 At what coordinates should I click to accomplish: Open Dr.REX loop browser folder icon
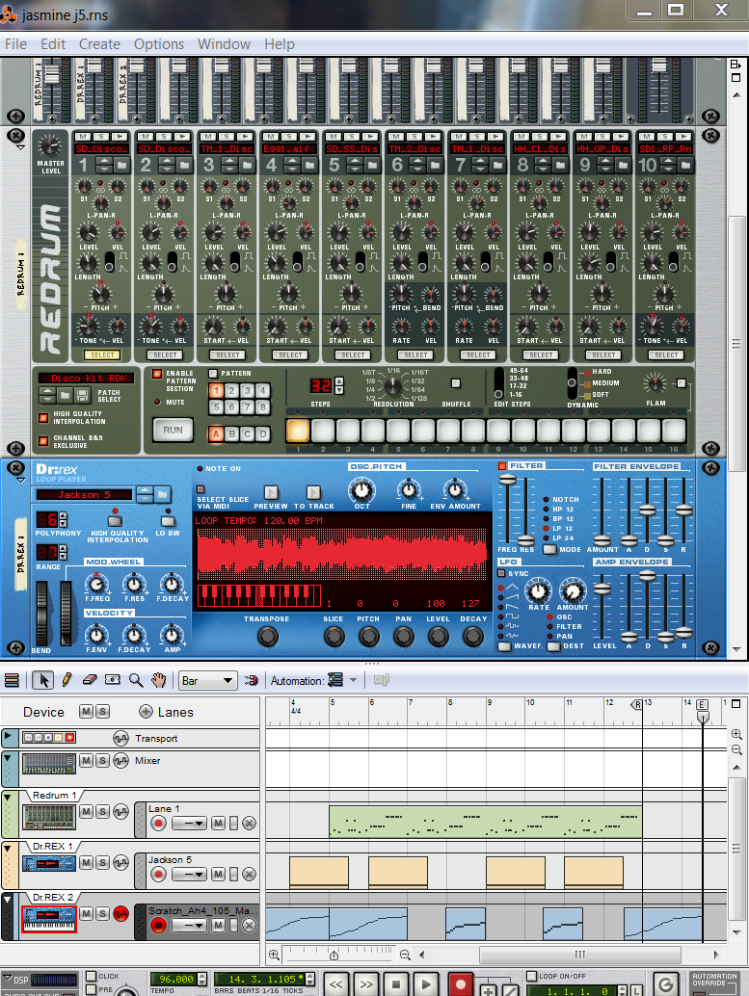click(163, 494)
